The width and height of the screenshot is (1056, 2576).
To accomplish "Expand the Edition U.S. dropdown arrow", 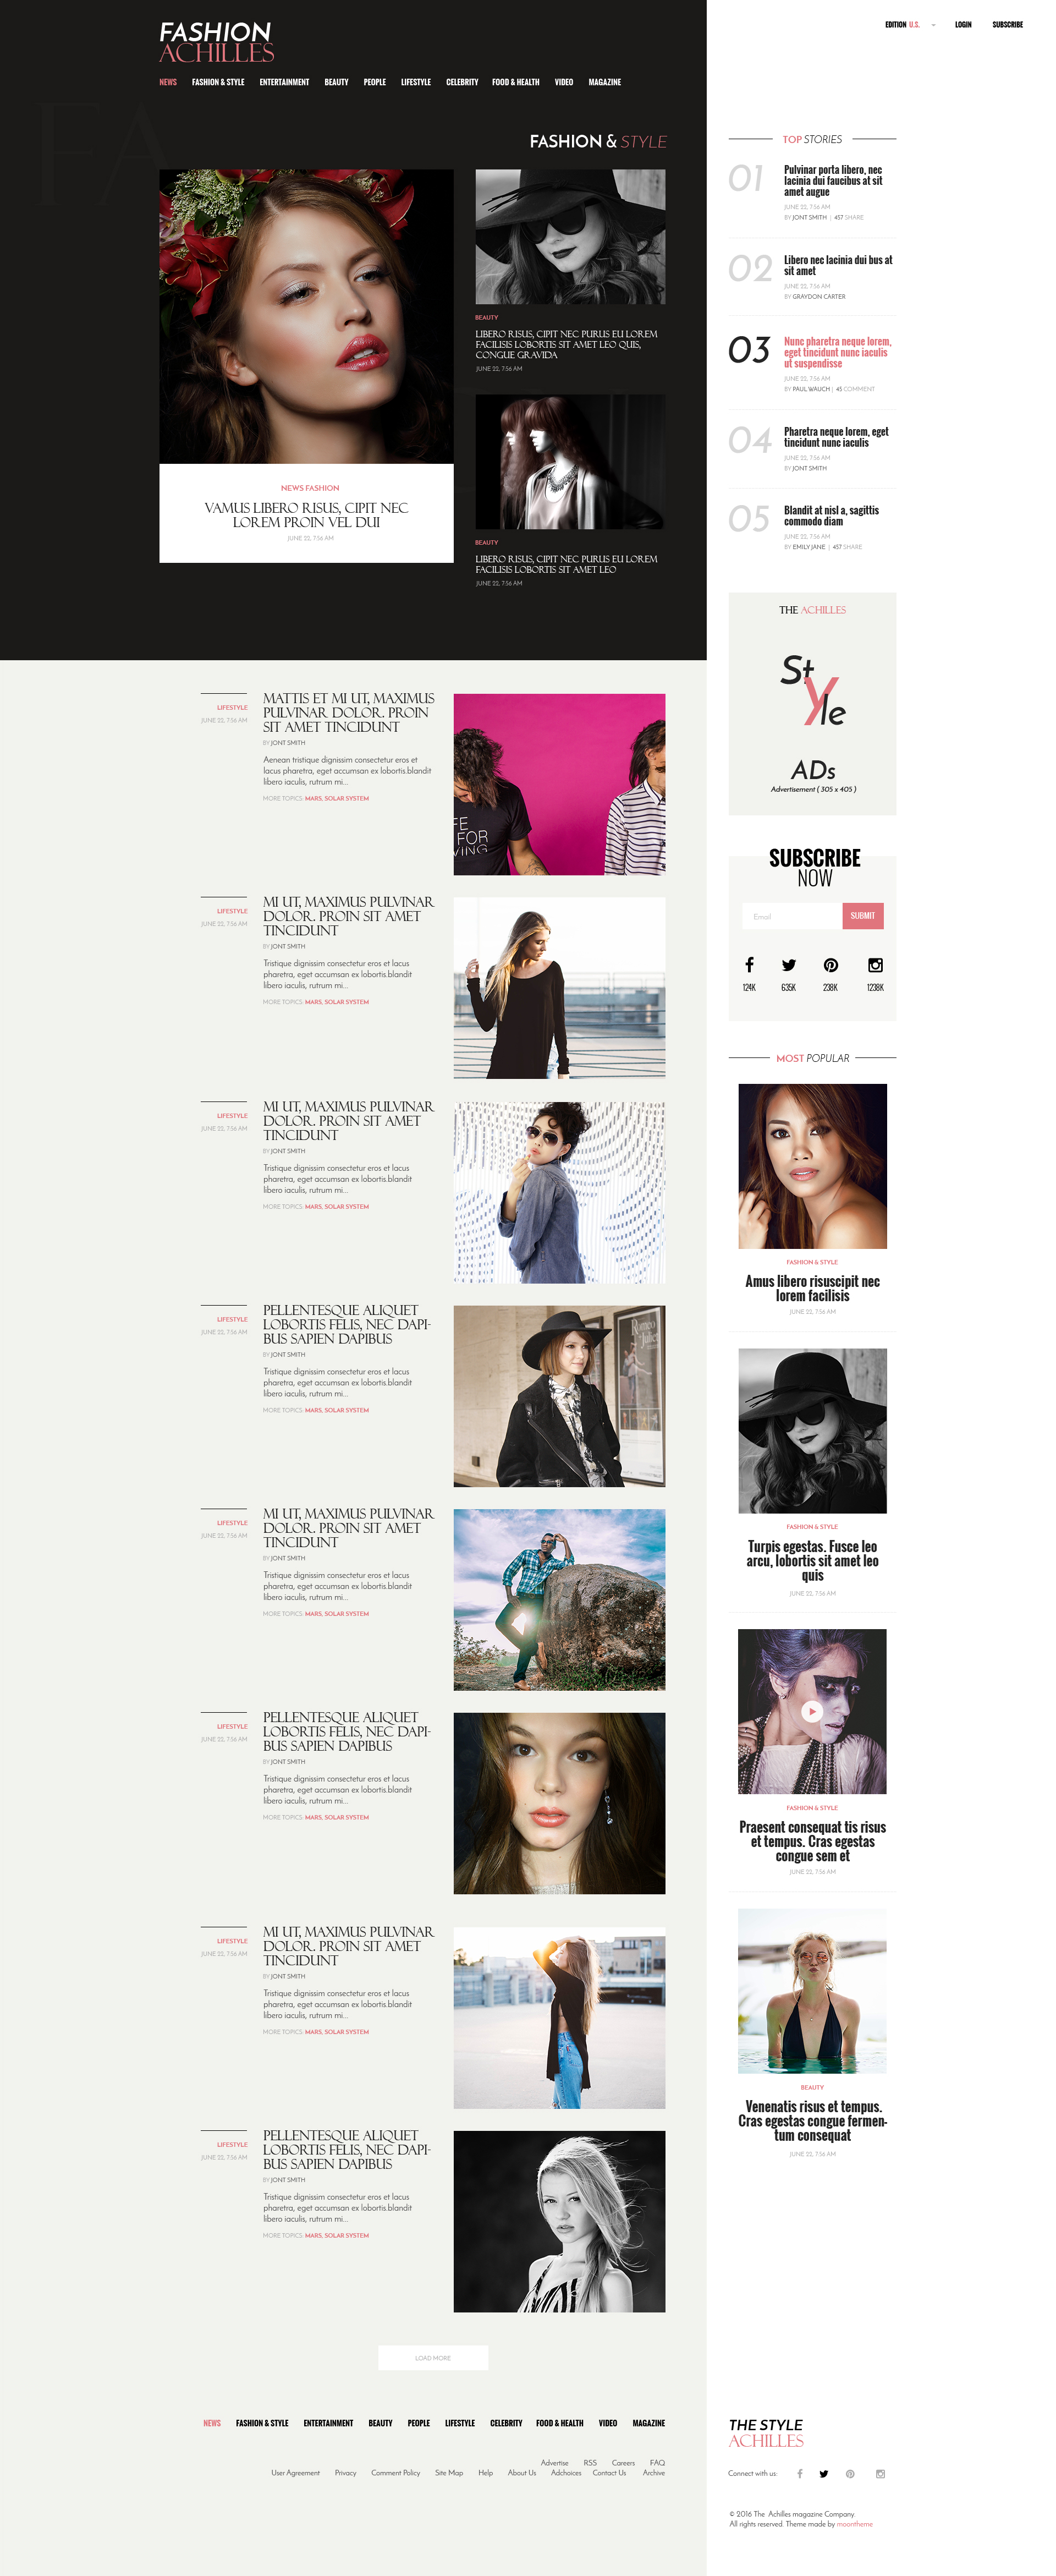I will coord(933,25).
